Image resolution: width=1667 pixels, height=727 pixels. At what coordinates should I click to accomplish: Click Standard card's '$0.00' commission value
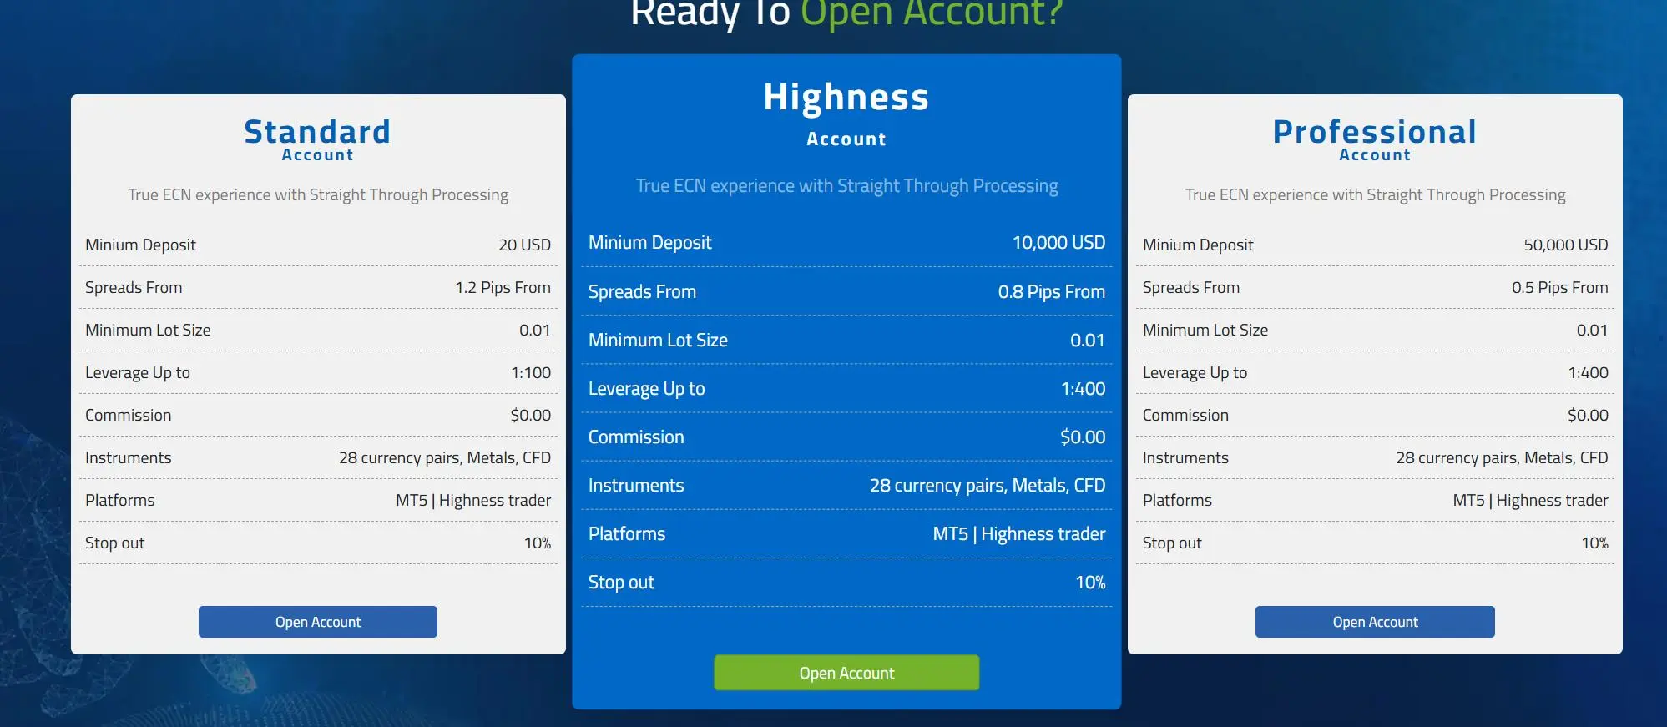pyautogui.click(x=531, y=415)
